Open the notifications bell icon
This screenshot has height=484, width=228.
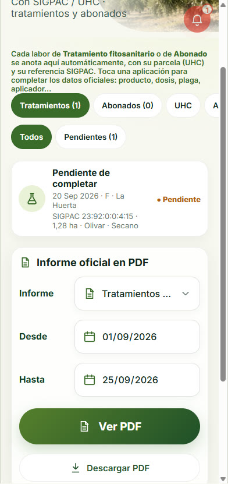click(x=197, y=19)
